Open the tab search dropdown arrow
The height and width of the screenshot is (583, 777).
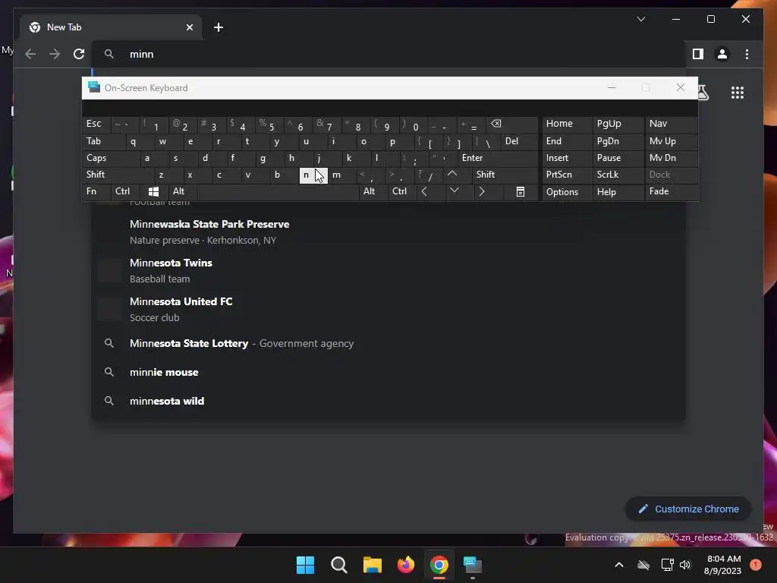point(641,19)
